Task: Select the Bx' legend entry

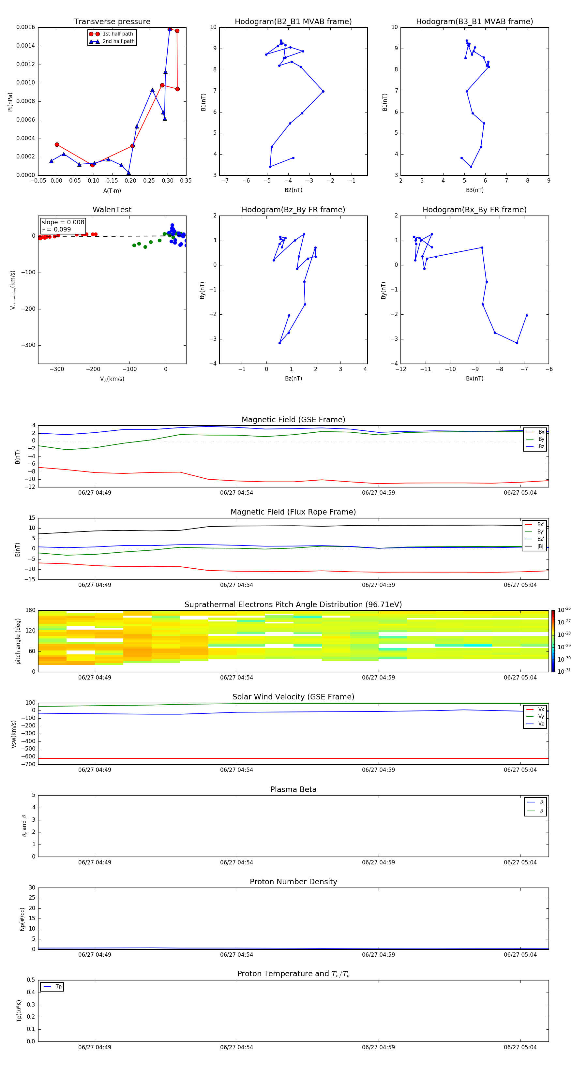Action: point(534,525)
